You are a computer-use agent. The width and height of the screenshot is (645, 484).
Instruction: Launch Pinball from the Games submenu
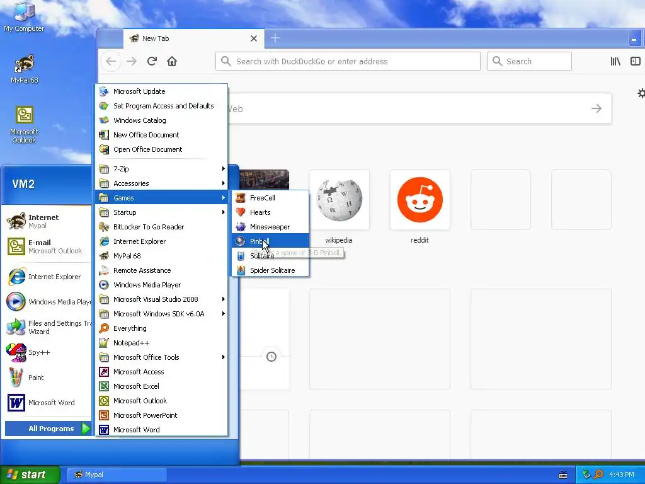(270, 241)
